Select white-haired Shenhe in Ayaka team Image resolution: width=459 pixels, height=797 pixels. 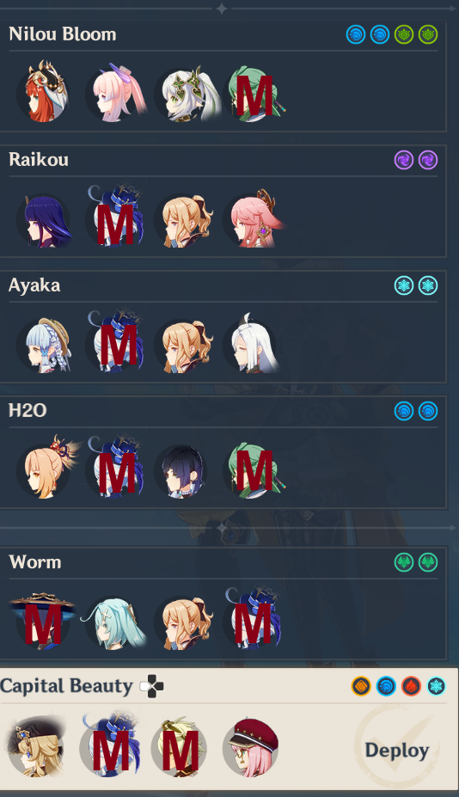click(251, 344)
